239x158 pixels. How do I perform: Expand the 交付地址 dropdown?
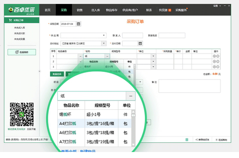click(x=104, y=43)
